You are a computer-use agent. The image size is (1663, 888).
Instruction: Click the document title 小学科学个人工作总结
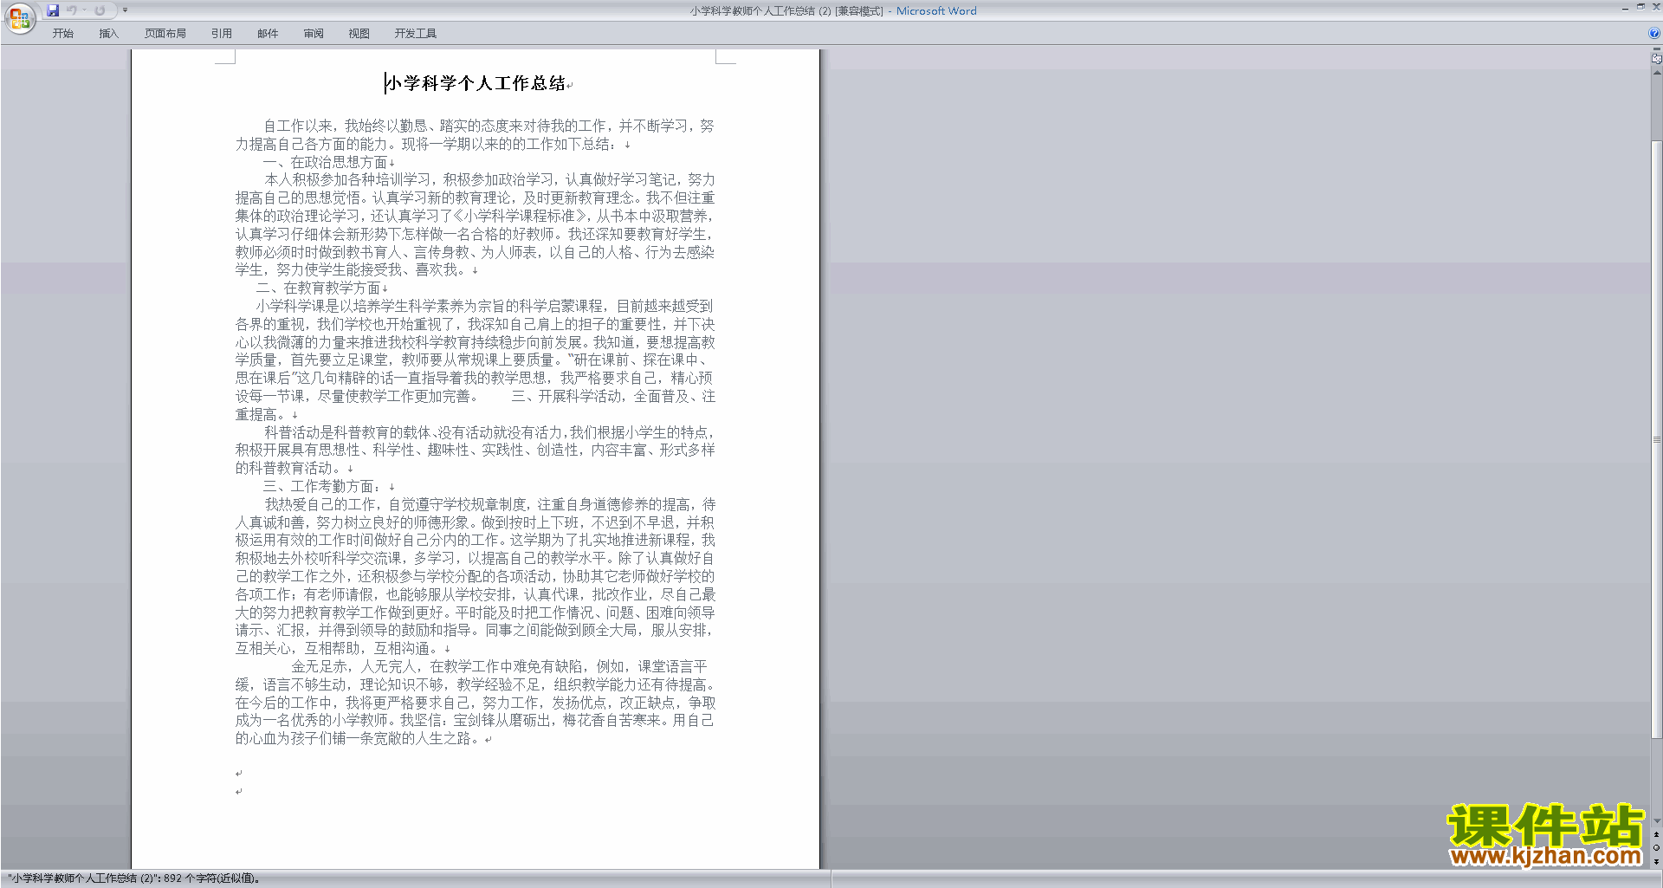(x=476, y=83)
